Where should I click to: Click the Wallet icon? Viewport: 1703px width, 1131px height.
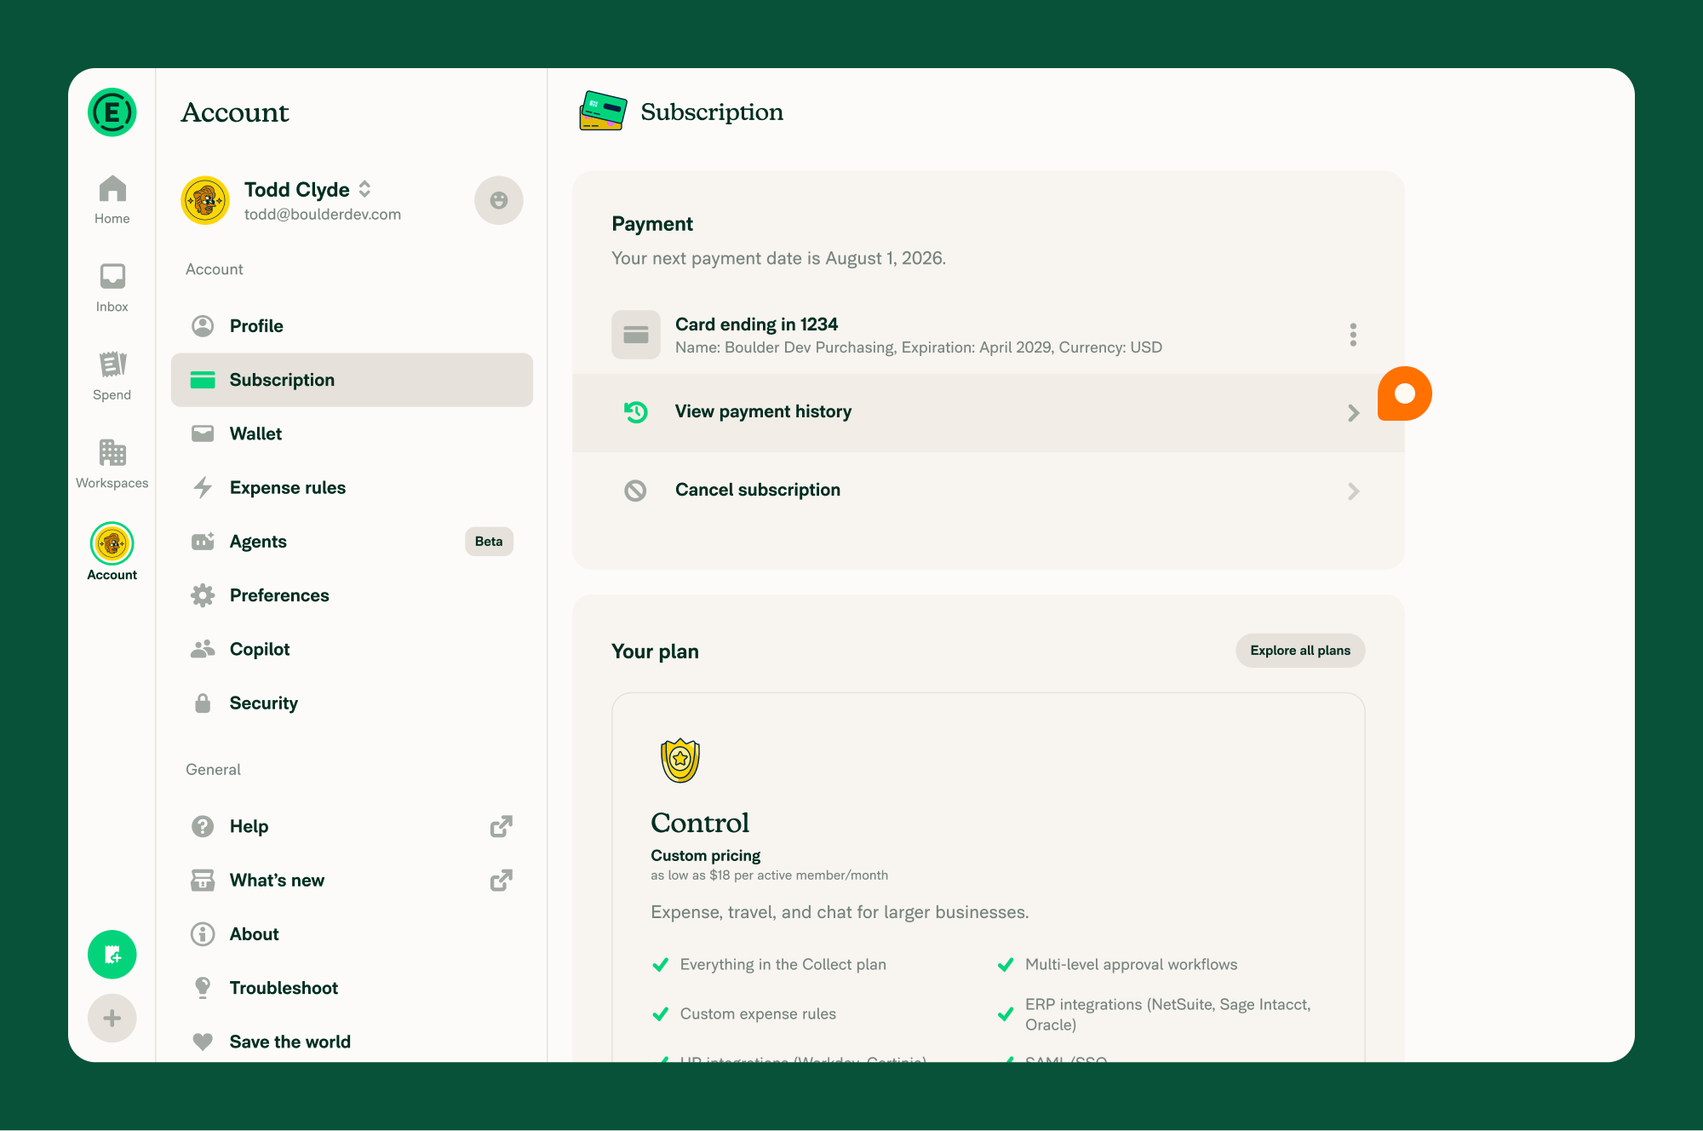coord(203,433)
